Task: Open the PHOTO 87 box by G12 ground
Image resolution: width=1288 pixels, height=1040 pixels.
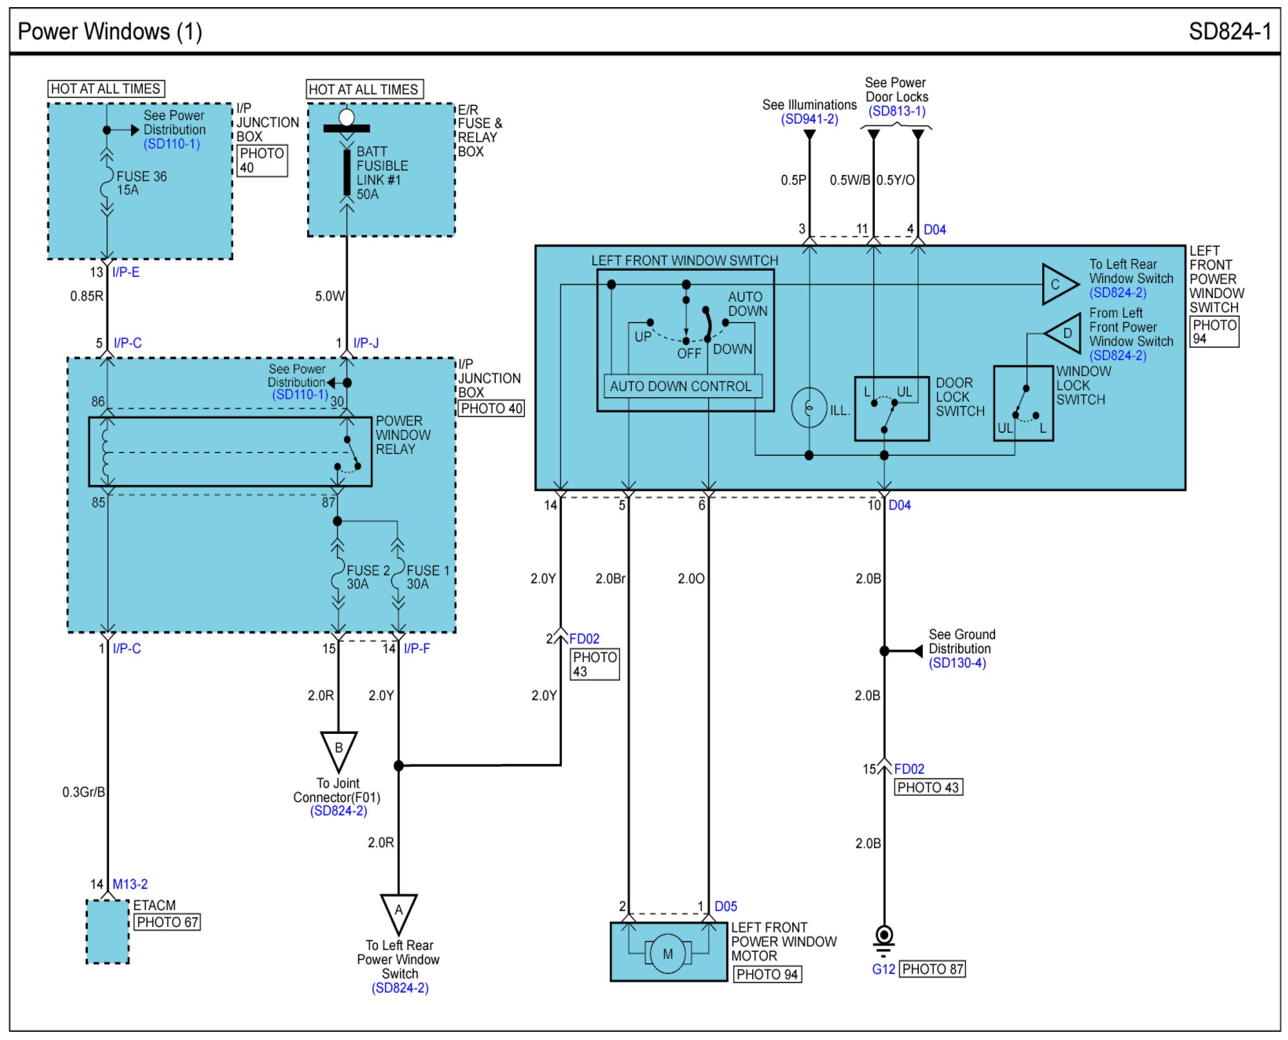Action: [933, 969]
